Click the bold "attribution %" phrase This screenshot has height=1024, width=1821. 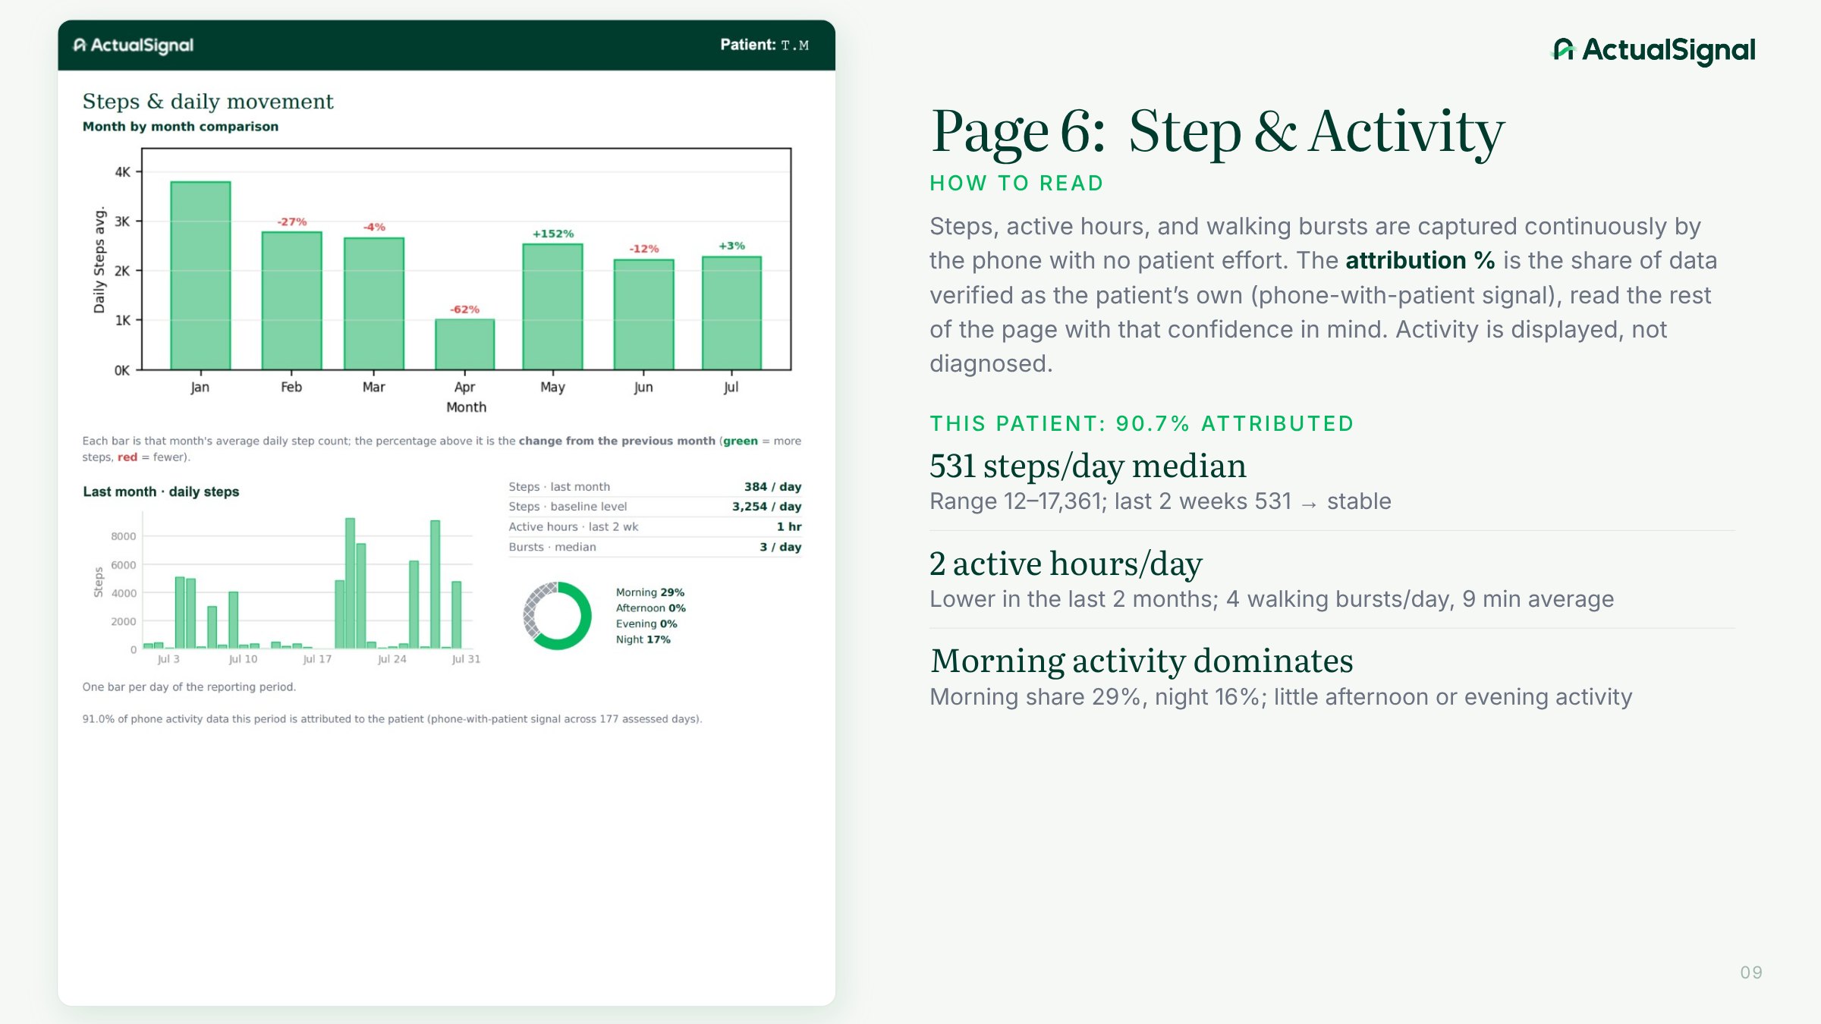[1420, 260]
